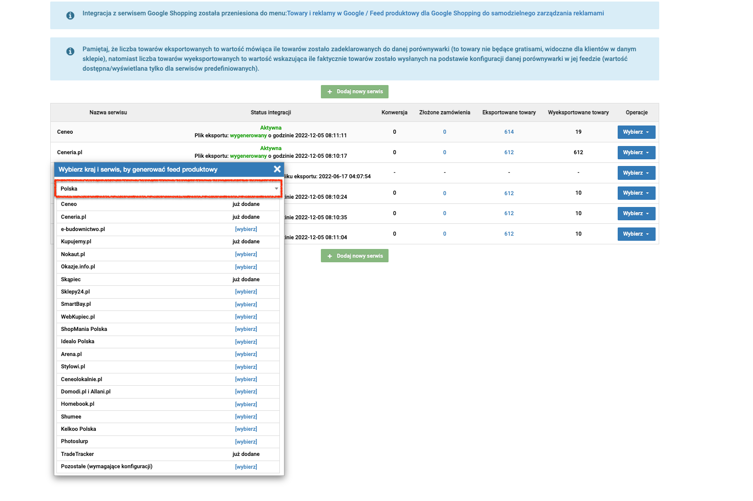
Task: Choose Homebook.pl via its wybierz link
Action: 246,404
